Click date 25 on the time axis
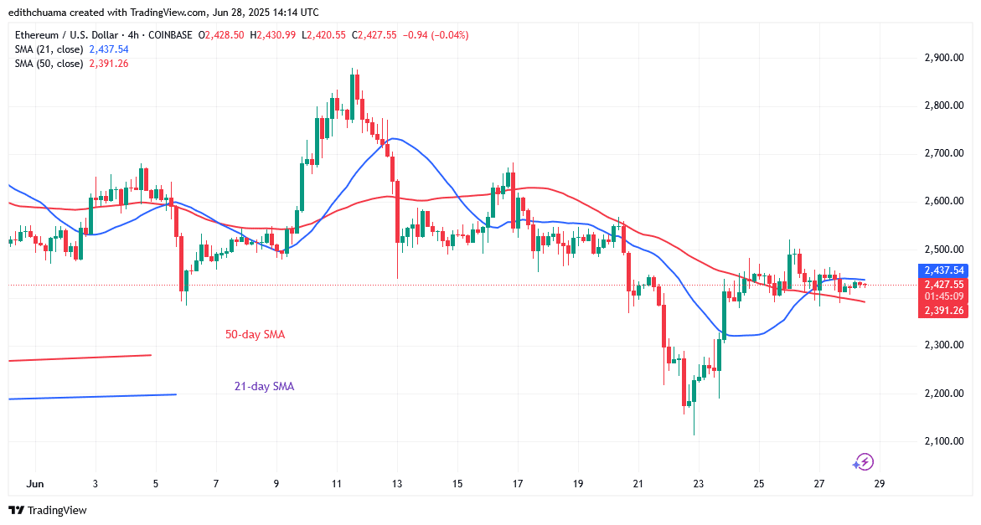 pyautogui.click(x=758, y=484)
